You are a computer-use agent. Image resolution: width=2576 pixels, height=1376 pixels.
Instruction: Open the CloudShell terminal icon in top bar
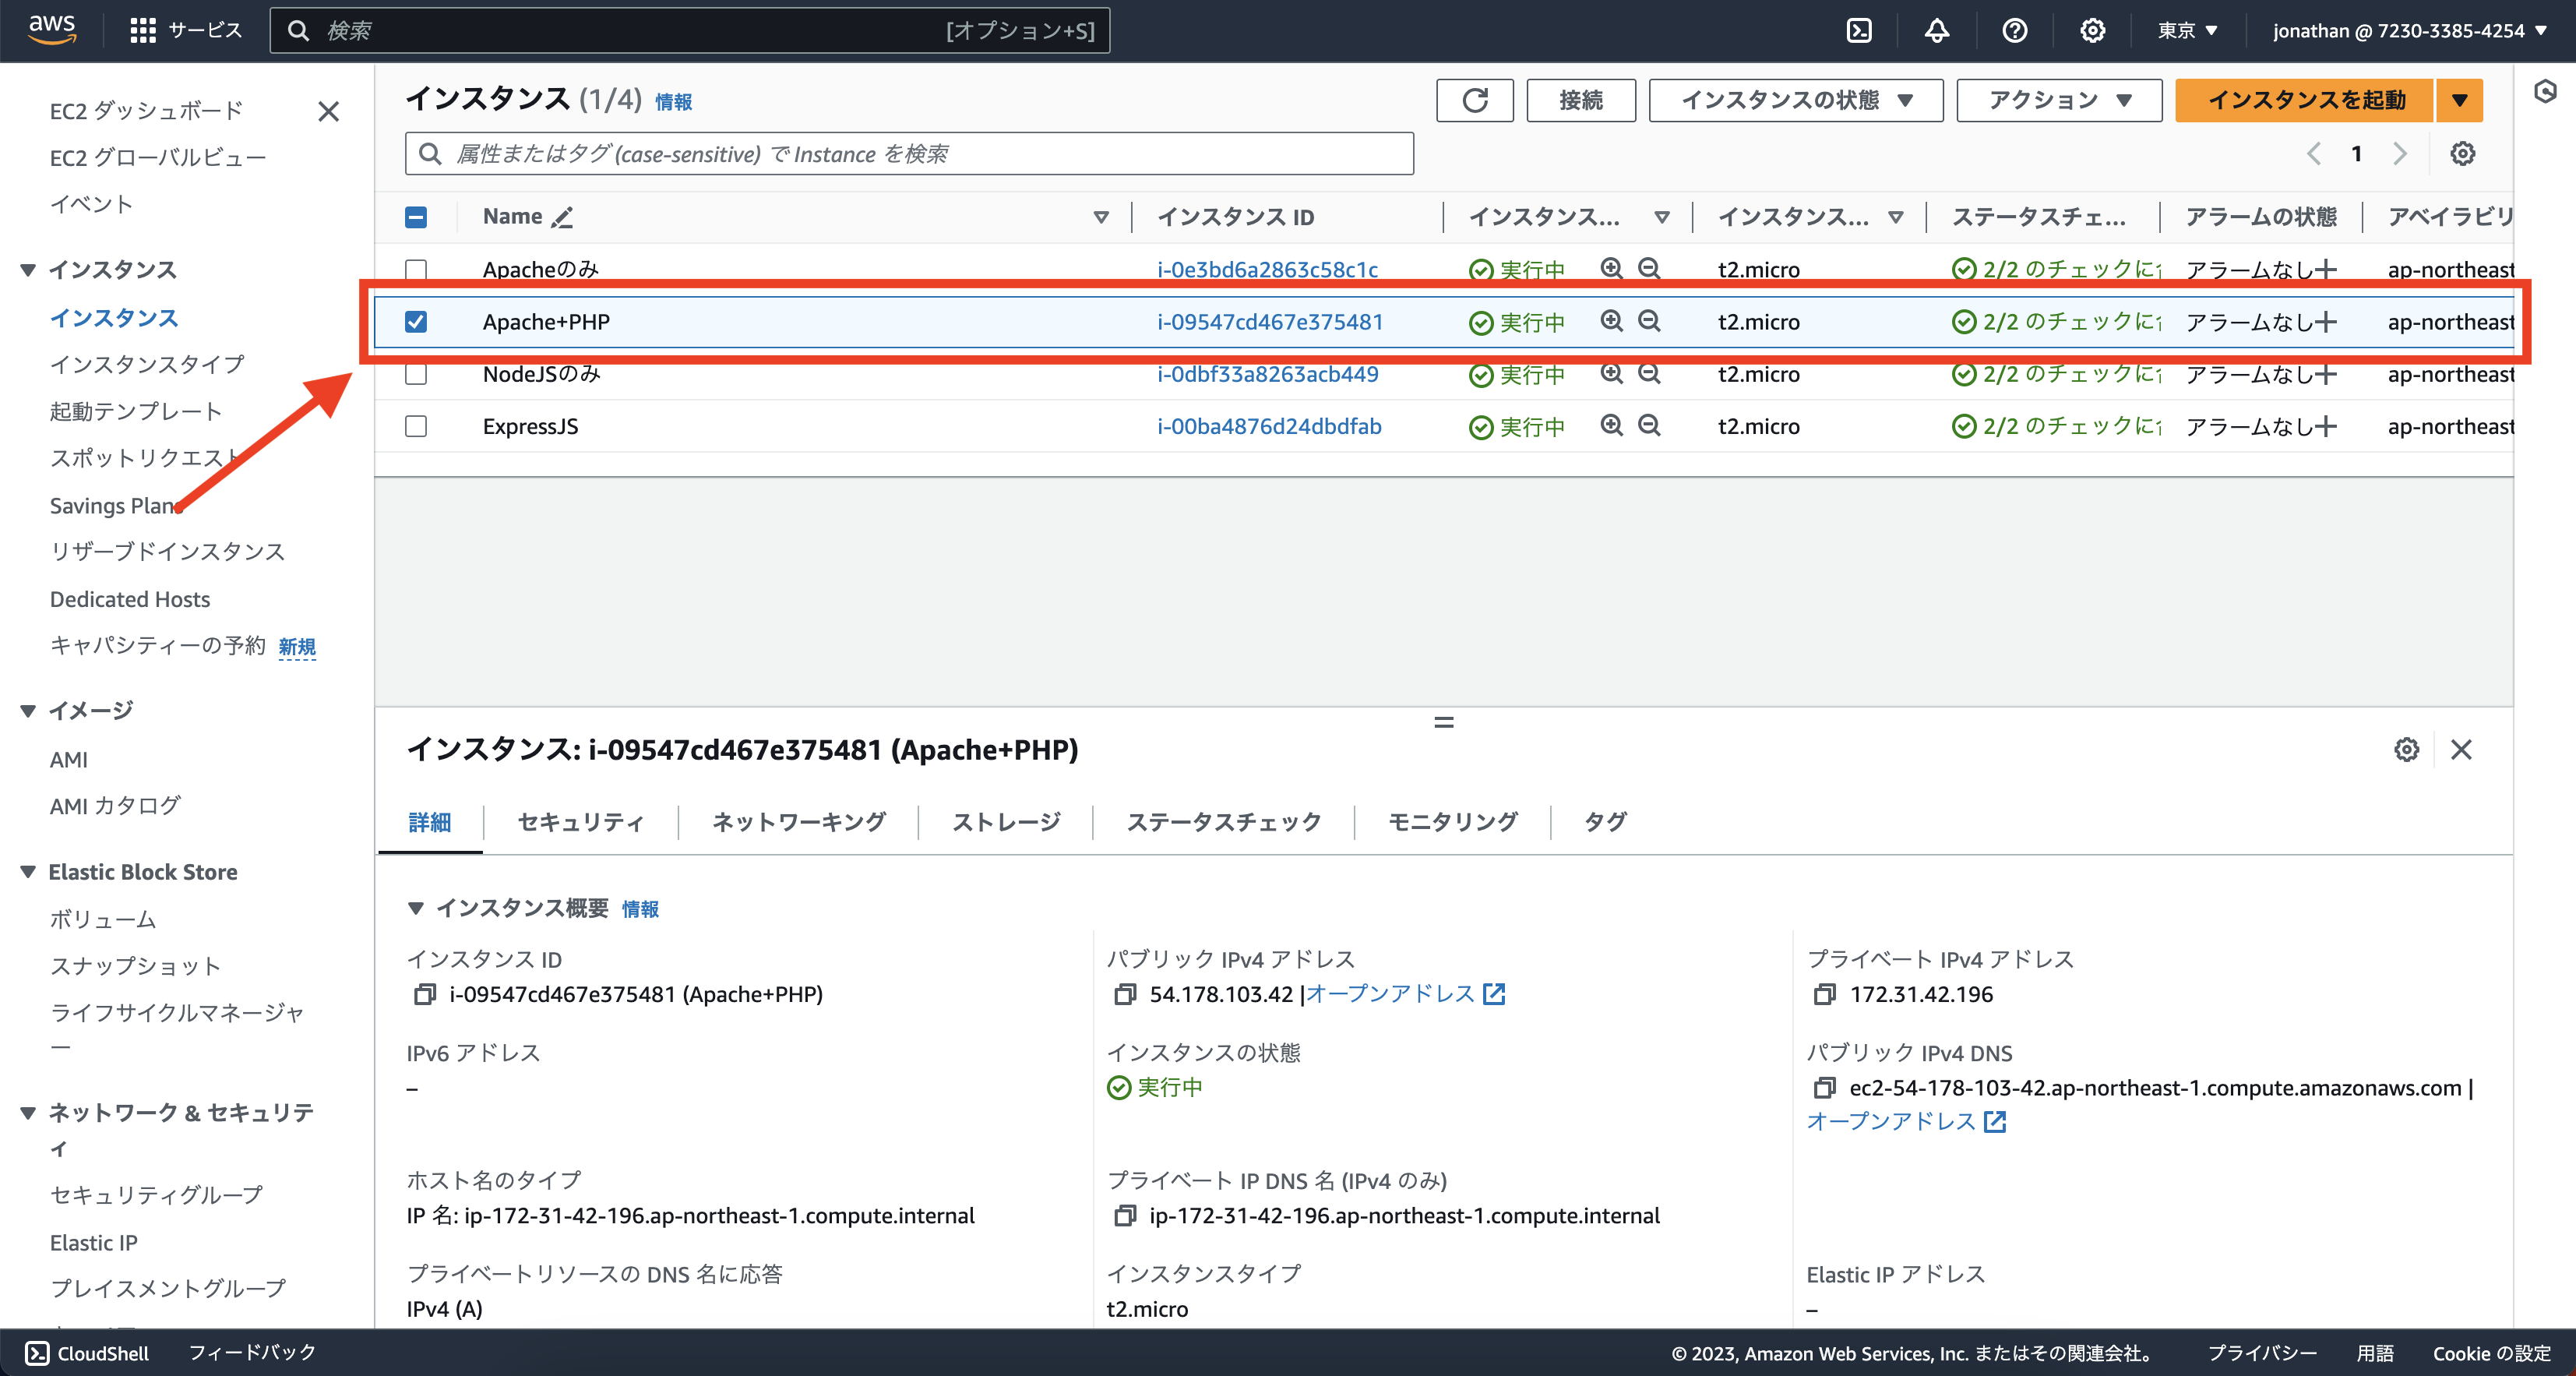click(1859, 30)
